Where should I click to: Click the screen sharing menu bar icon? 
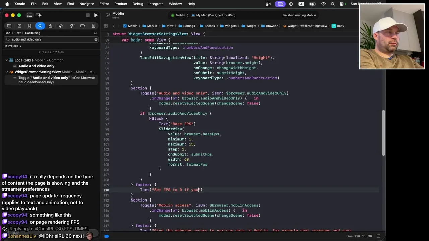click(x=280, y=4)
